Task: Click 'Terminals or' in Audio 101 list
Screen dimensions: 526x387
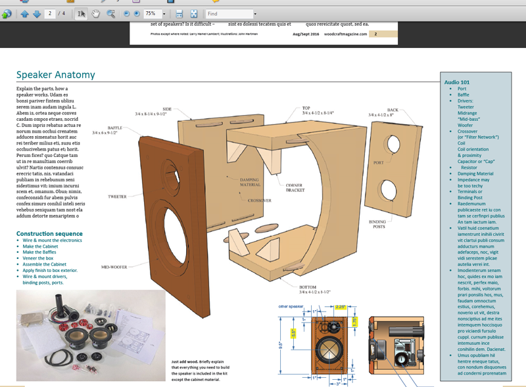Action: [469, 191]
